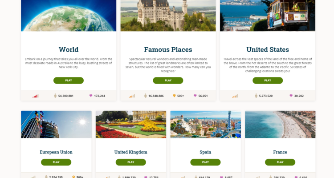Screen dimensions: 334x178
Task: Click the player icon on Famous Places card
Action: pyautogui.click(x=146, y=96)
